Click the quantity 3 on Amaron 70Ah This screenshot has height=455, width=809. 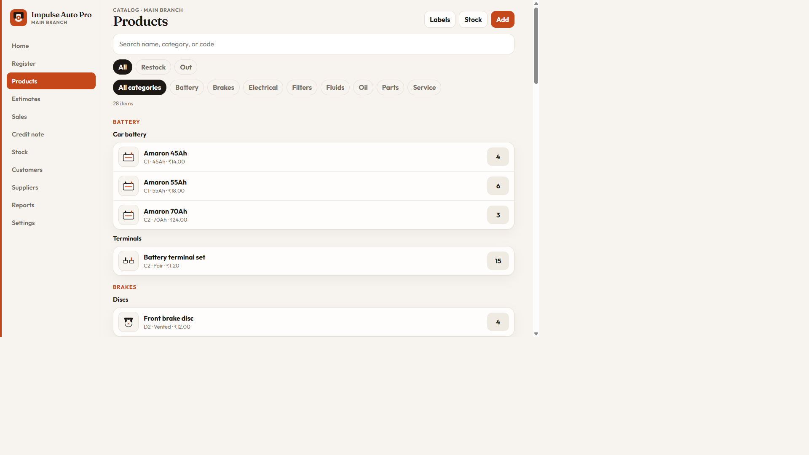click(498, 215)
